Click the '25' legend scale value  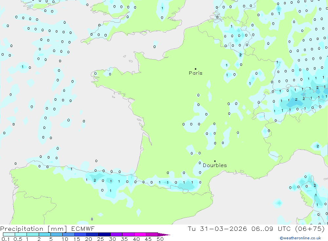(100, 239)
